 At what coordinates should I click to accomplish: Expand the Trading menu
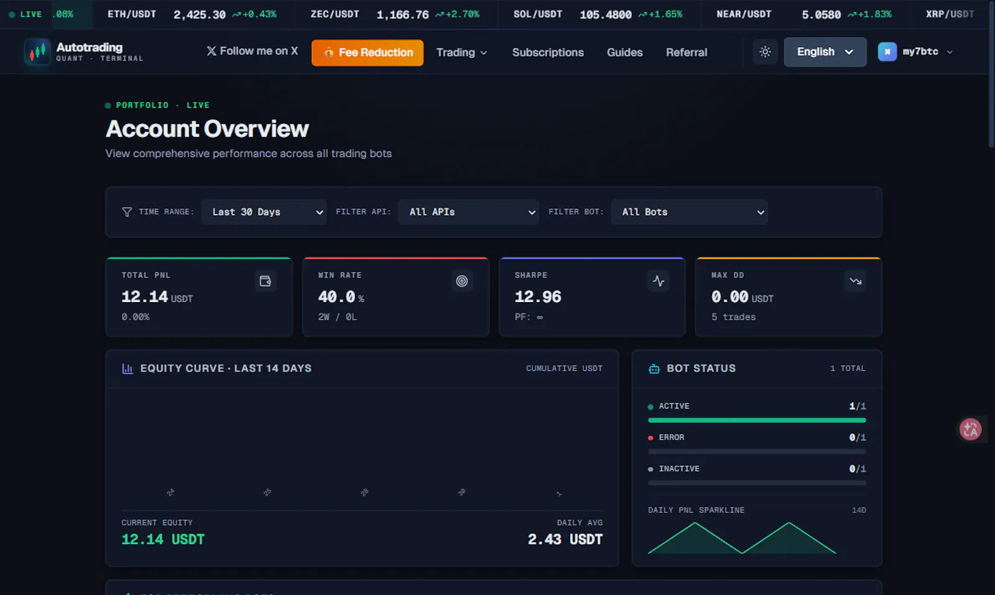point(461,52)
